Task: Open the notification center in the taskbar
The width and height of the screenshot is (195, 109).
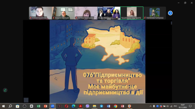Action: (x=190, y=106)
